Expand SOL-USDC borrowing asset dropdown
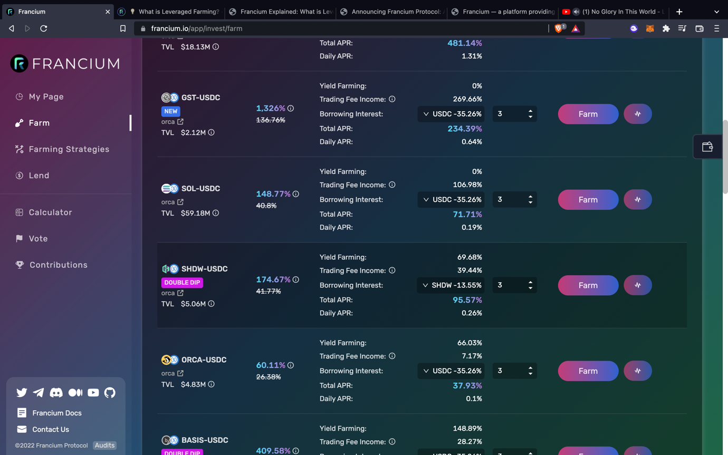728x455 pixels. (451, 200)
